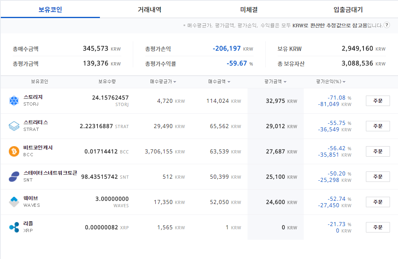
Task: Click the WAVES coin logo icon
Action: (x=14, y=202)
